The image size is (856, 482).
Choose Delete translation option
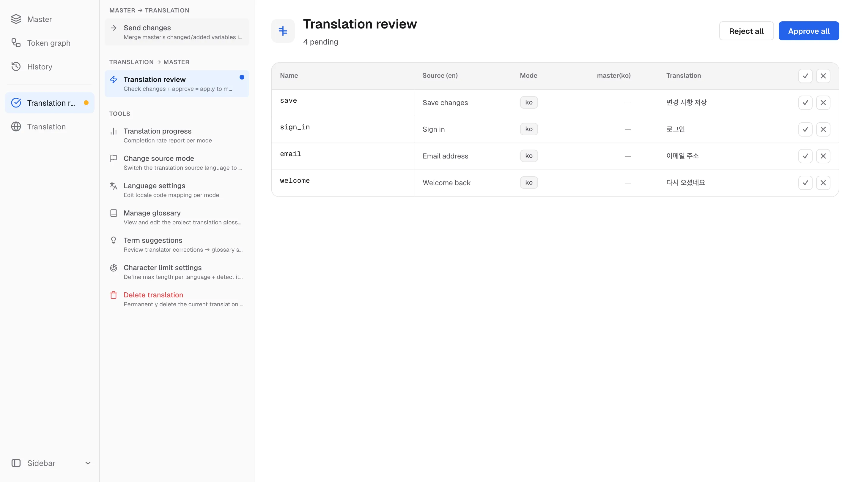(177, 299)
